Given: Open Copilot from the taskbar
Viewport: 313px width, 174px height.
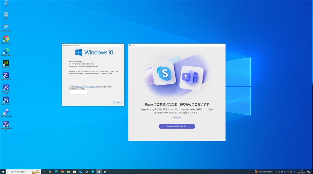Looking at the screenshot, I should (x=50, y=172).
